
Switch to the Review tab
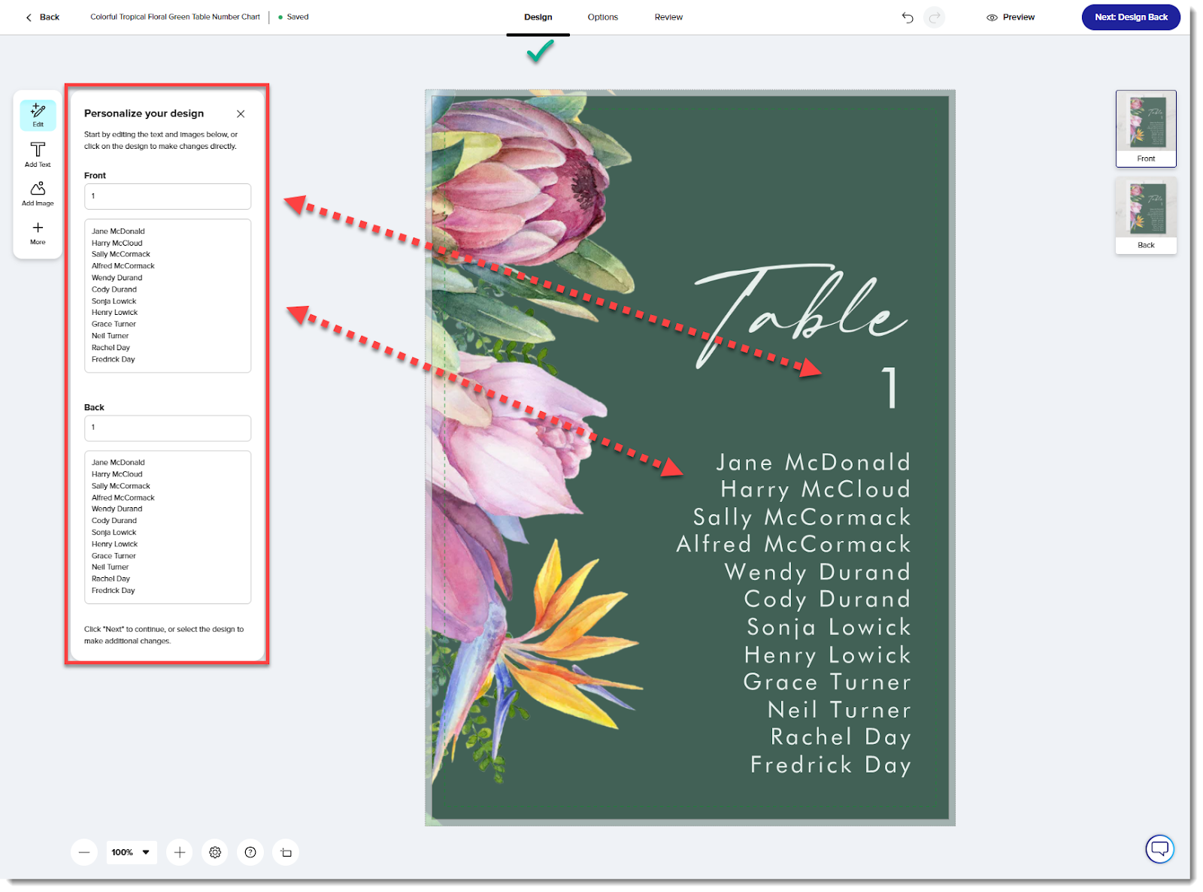point(668,17)
